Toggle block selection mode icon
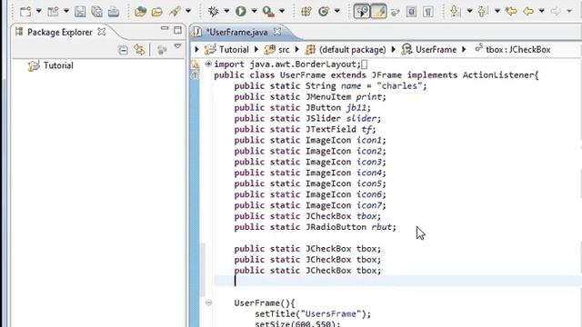582x327 pixels. click(x=411, y=12)
